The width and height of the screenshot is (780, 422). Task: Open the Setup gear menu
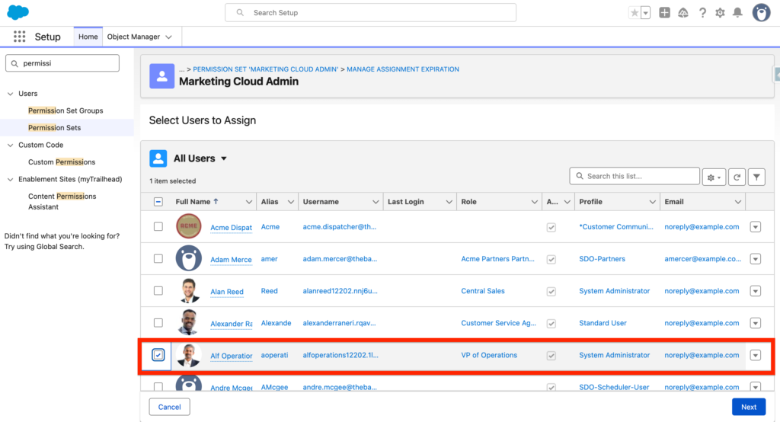tap(720, 13)
